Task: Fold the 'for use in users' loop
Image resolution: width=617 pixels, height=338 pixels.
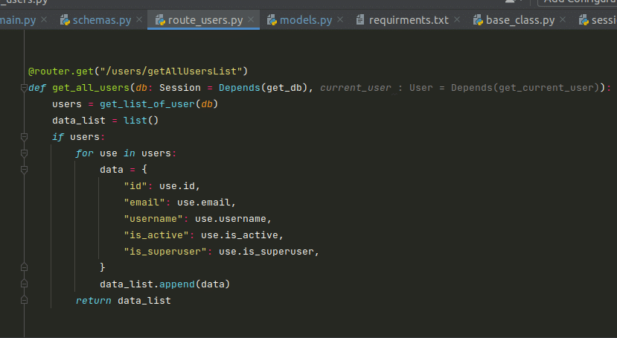Action: (x=24, y=153)
